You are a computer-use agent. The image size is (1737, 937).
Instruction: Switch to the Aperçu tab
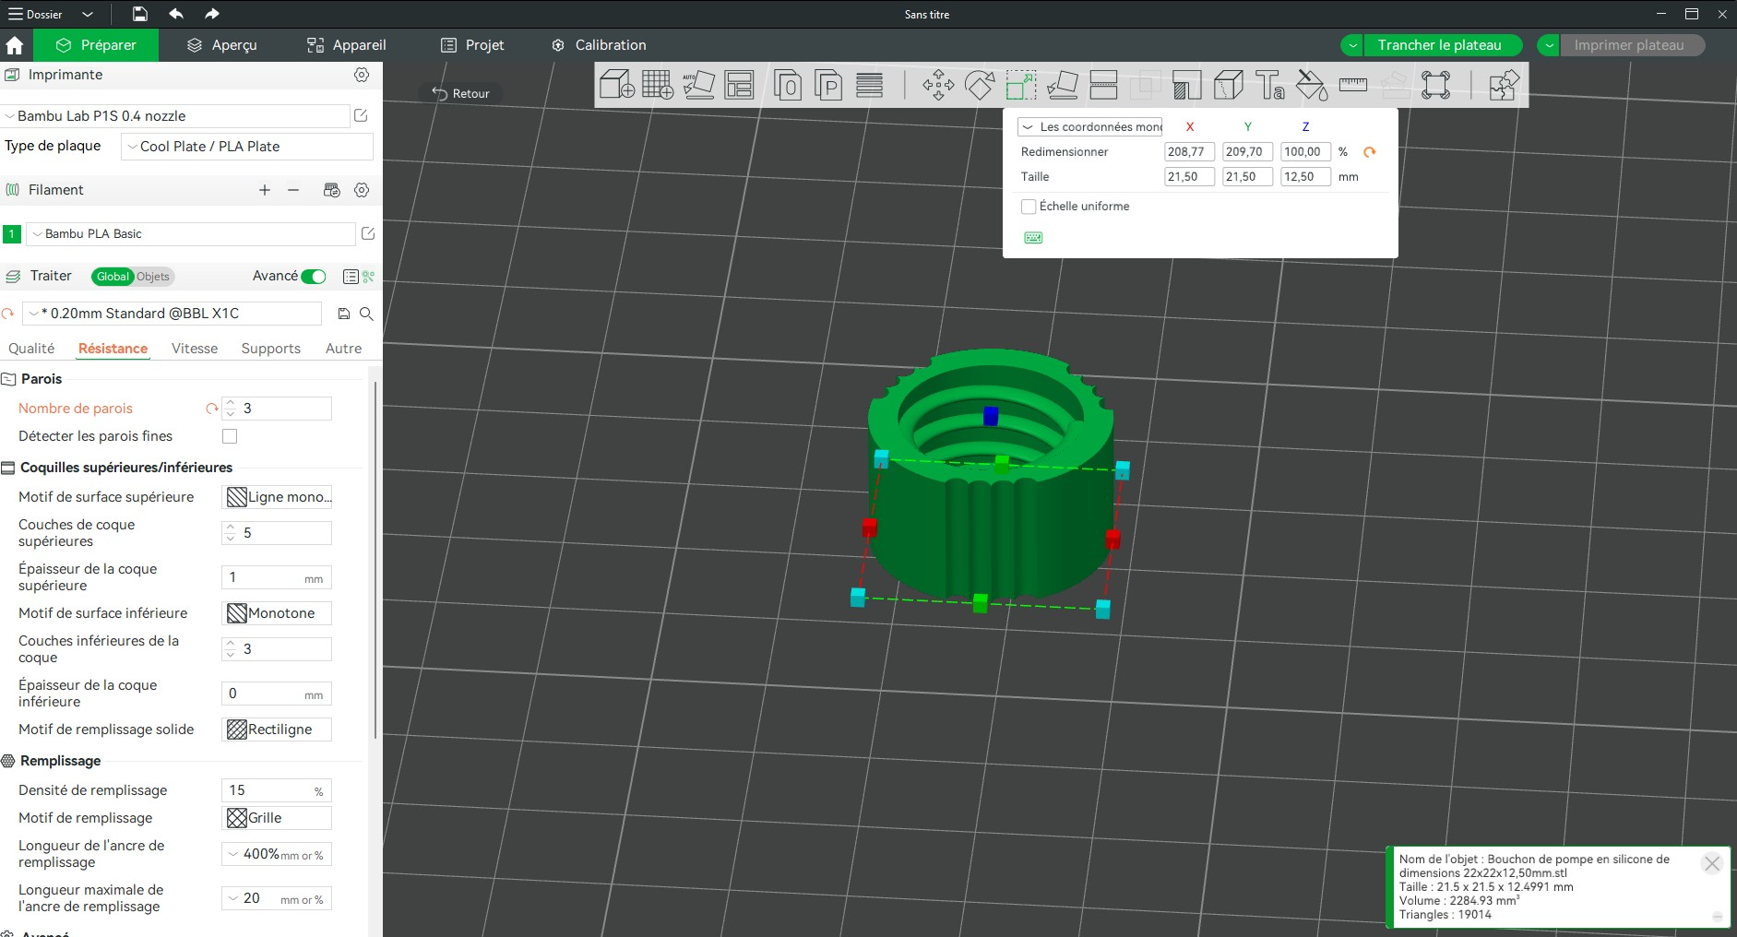click(x=221, y=45)
